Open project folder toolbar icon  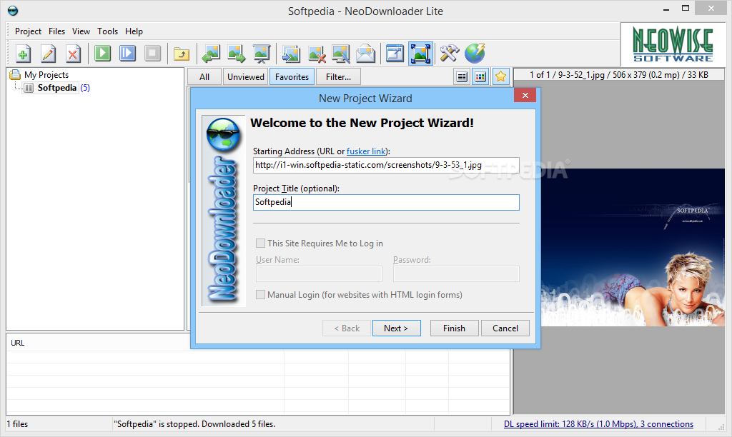181,53
